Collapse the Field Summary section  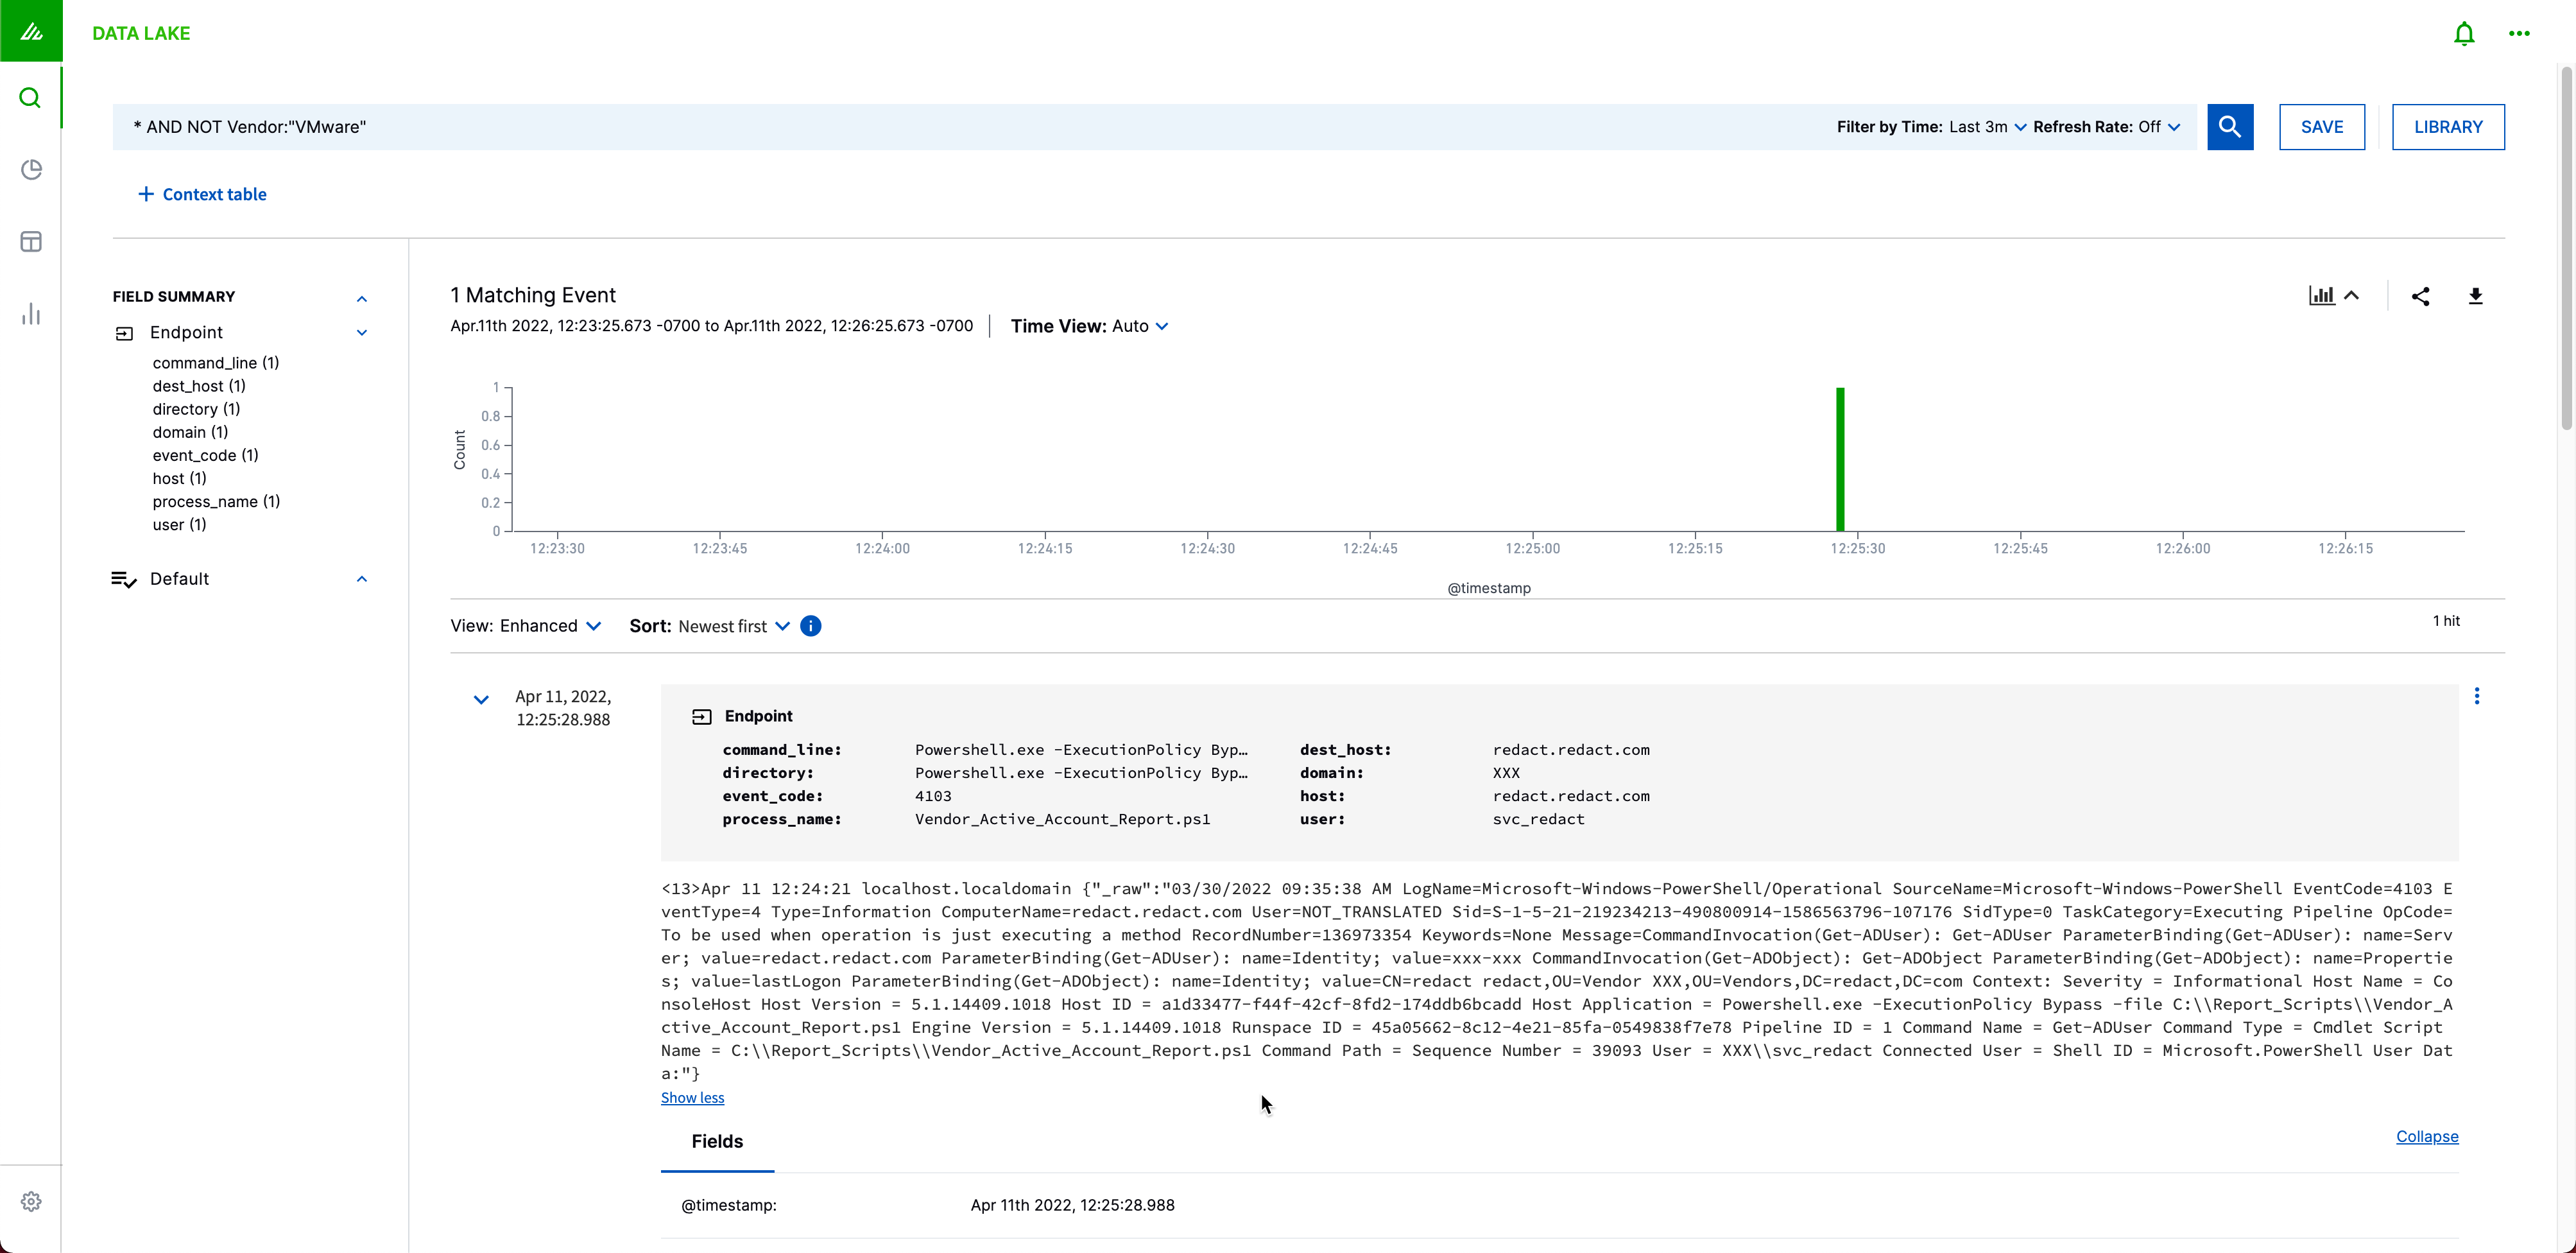pos(361,299)
